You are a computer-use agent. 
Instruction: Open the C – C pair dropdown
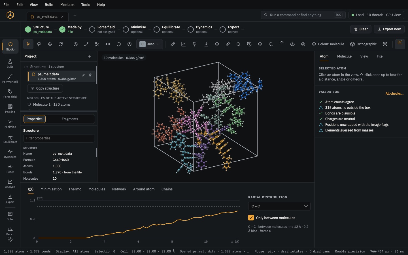(279, 206)
